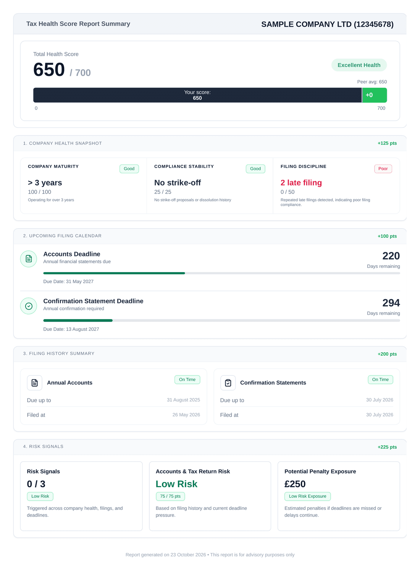Click the Annual Accounts card title
Screen dimensions: 420x569
(x=69, y=383)
